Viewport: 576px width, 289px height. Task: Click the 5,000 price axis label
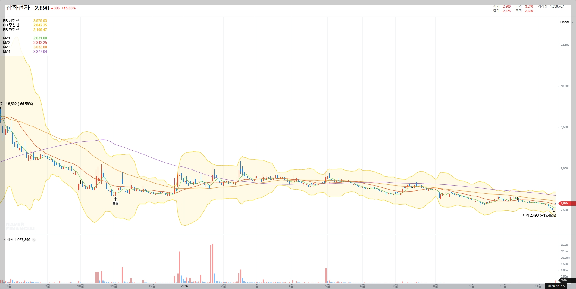point(564,169)
